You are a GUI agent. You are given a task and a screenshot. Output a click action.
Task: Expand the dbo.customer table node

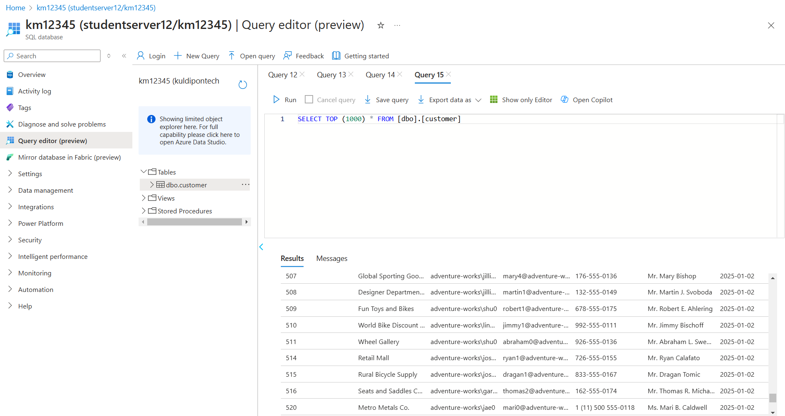152,185
